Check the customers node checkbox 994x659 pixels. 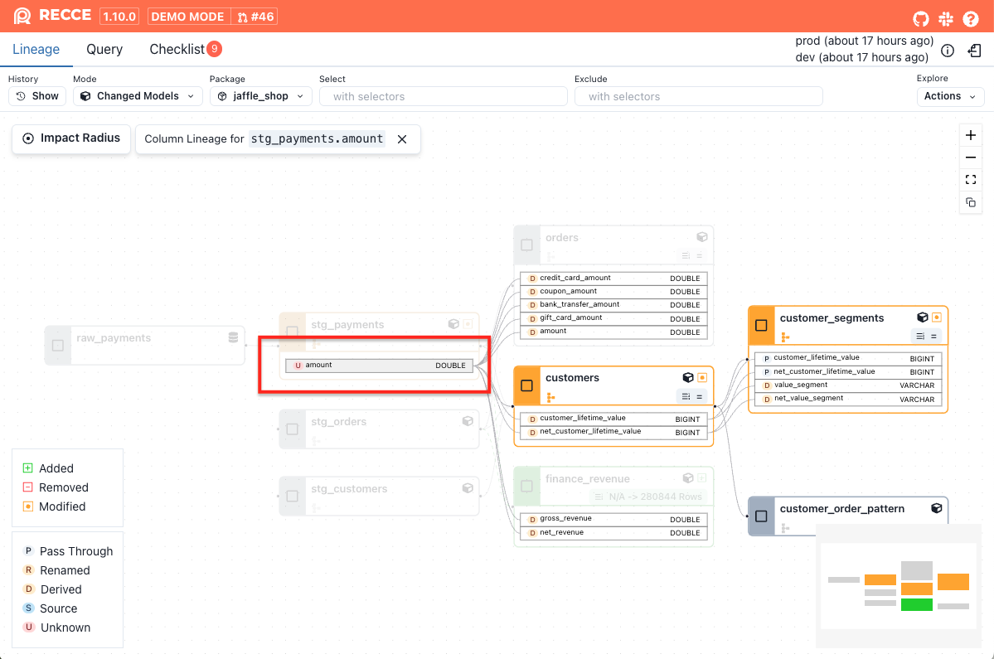526,385
